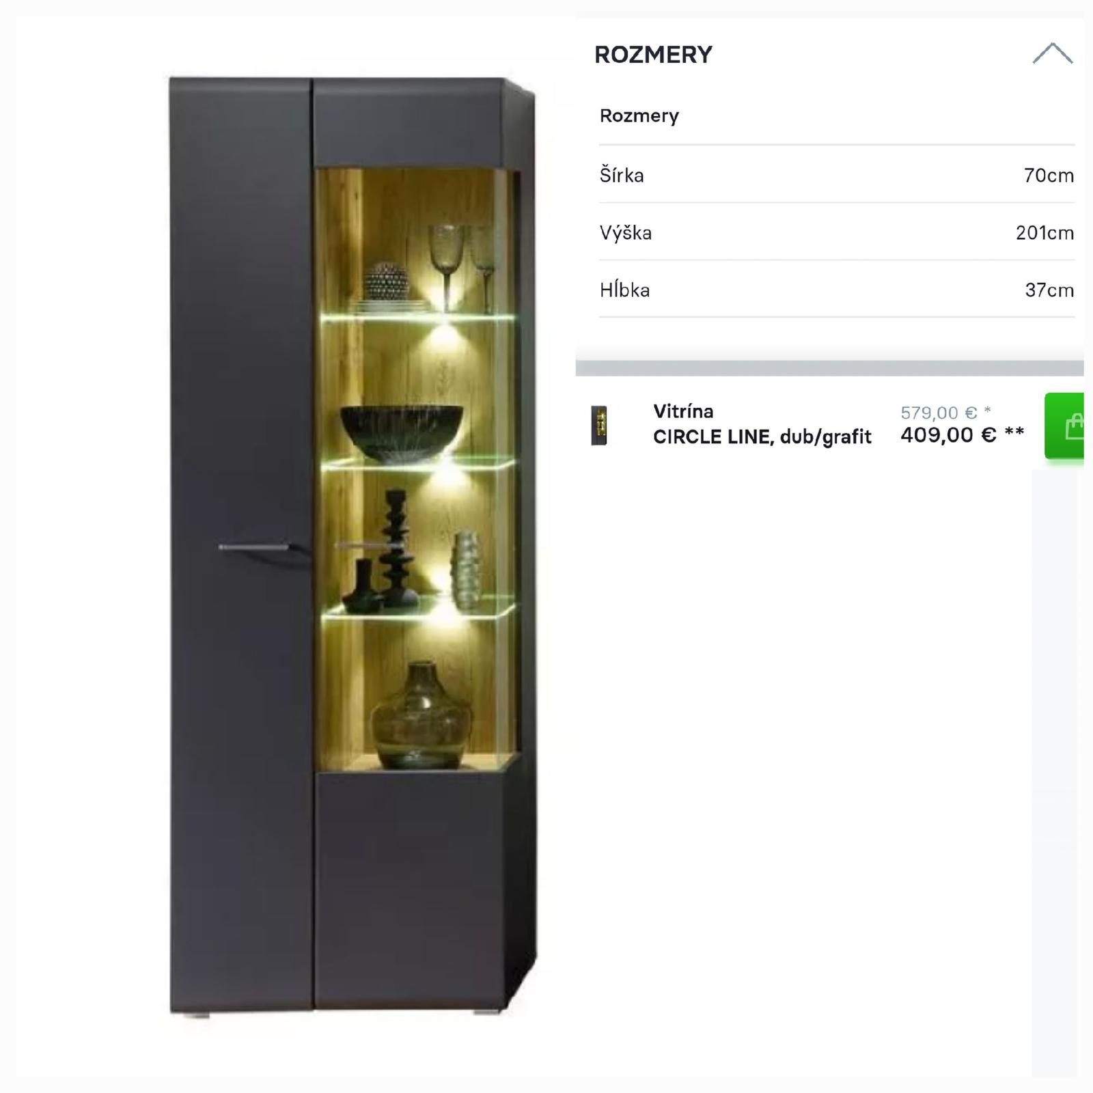The height and width of the screenshot is (1093, 1093).
Task: Click the ROZMERY section heading
Action: [653, 55]
